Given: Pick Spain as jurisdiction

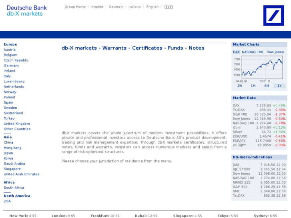Looking at the screenshot, I should [8, 102].
